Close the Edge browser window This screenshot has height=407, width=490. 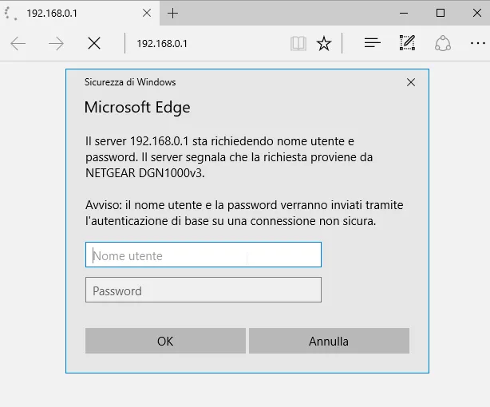click(x=476, y=14)
